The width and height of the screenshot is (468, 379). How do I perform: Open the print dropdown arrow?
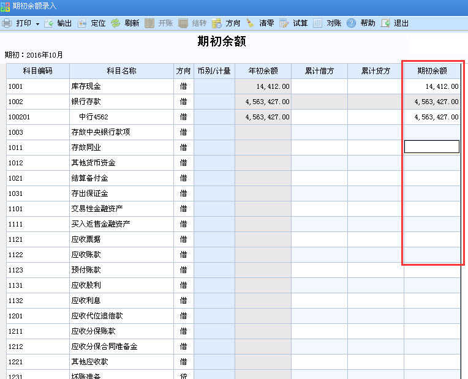[37, 24]
